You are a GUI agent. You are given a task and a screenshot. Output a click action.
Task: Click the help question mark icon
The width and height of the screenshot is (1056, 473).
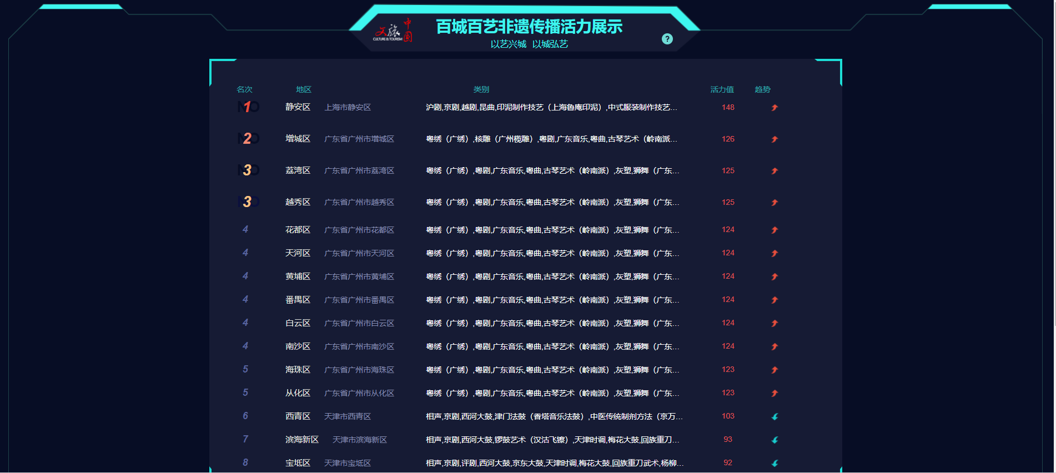tap(667, 39)
